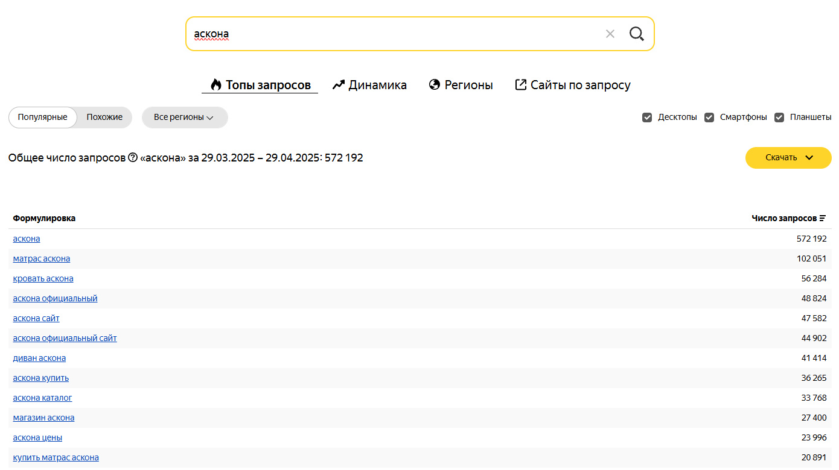Click the sort icon beside Число запросов
The height and width of the screenshot is (470, 839).
pyautogui.click(x=823, y=218)
